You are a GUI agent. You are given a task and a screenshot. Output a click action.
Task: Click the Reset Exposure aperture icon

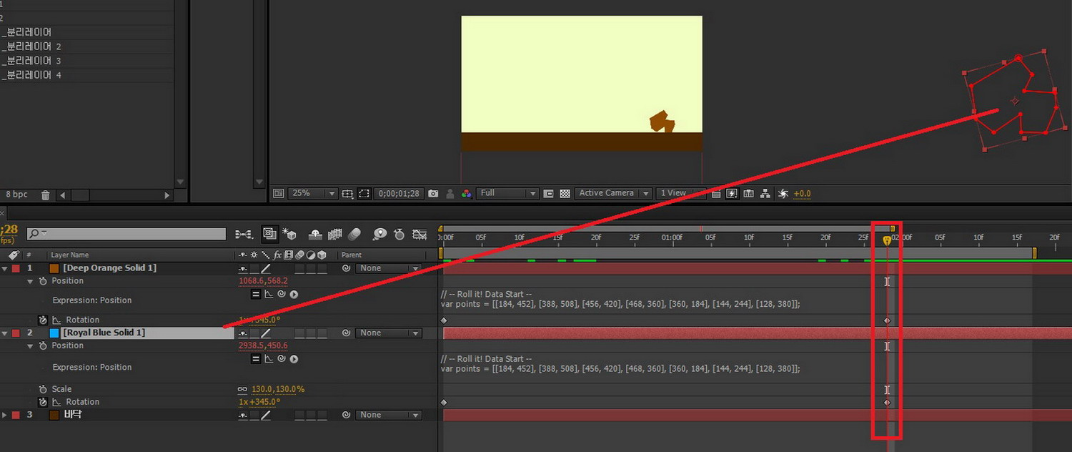[783, 193]
